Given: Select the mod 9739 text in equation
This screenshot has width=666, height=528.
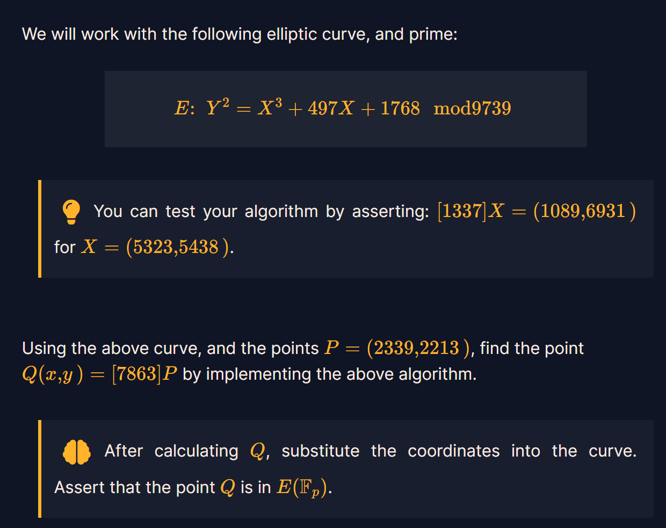Looking at the screenshot, I should (472, 109).
